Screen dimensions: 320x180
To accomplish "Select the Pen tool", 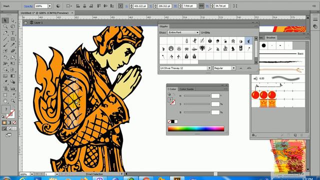I will [5, 33].
